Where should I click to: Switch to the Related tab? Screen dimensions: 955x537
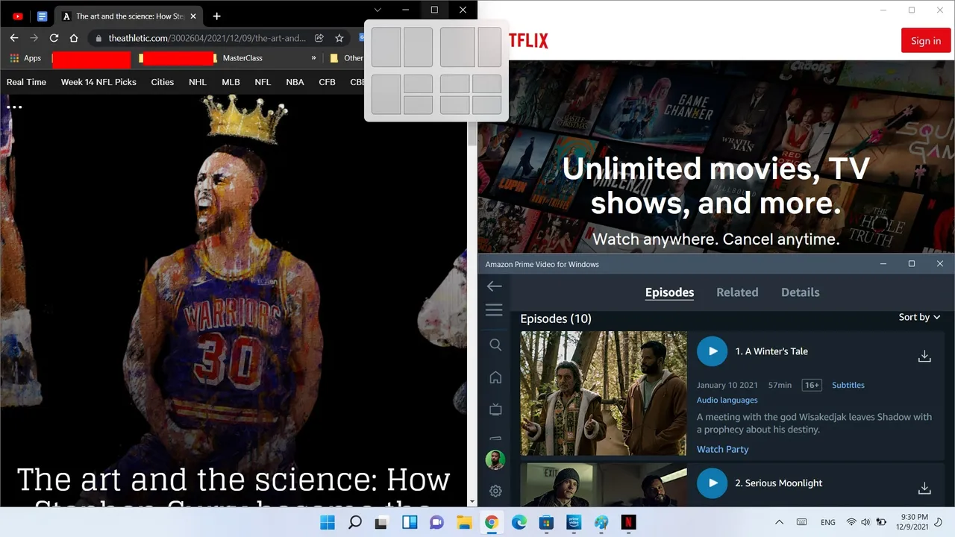pos(737,292)
